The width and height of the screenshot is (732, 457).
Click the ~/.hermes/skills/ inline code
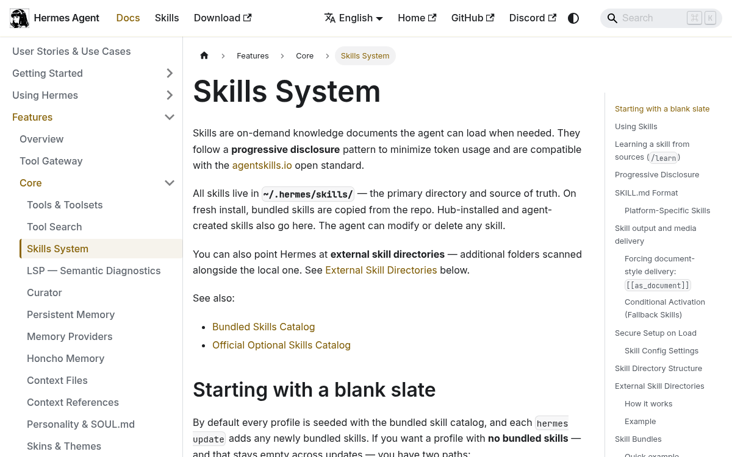click(x=308, y=194)
